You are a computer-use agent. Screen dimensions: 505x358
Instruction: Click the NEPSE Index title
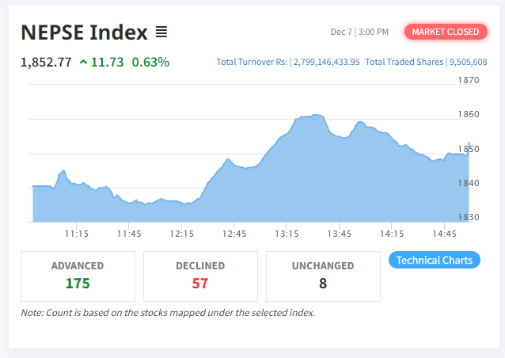coord(84,32)
